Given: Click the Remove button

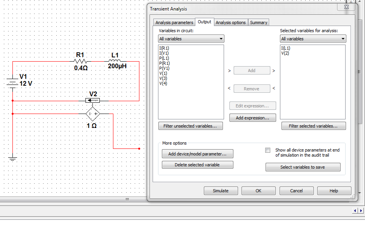Looking at the screenshot, I should click(x=252, y=89).
